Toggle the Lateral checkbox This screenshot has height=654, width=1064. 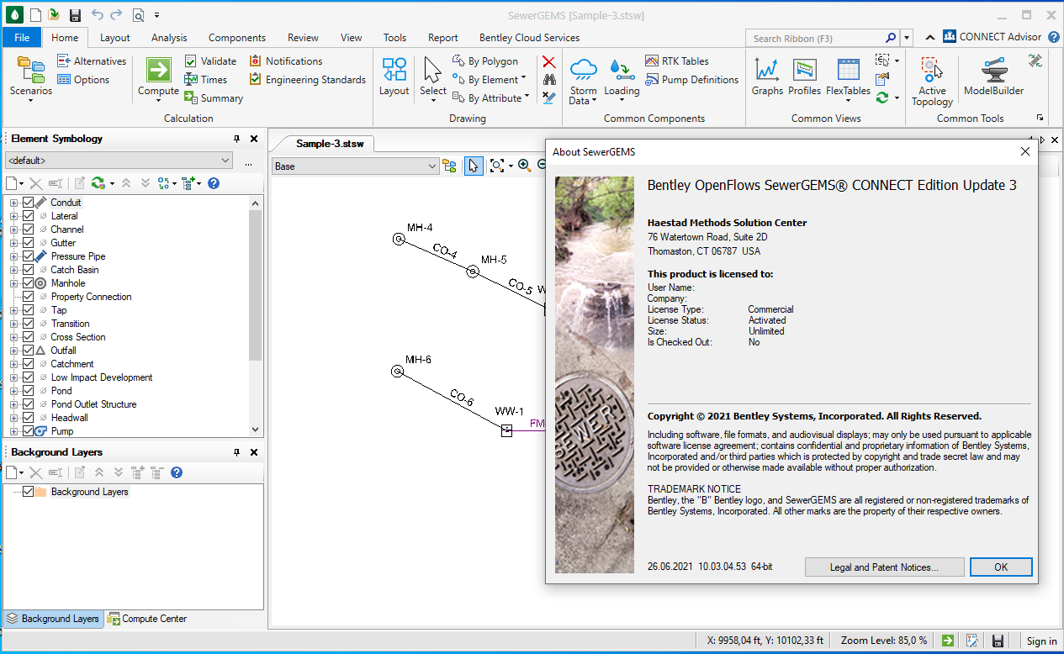[28, 216]
